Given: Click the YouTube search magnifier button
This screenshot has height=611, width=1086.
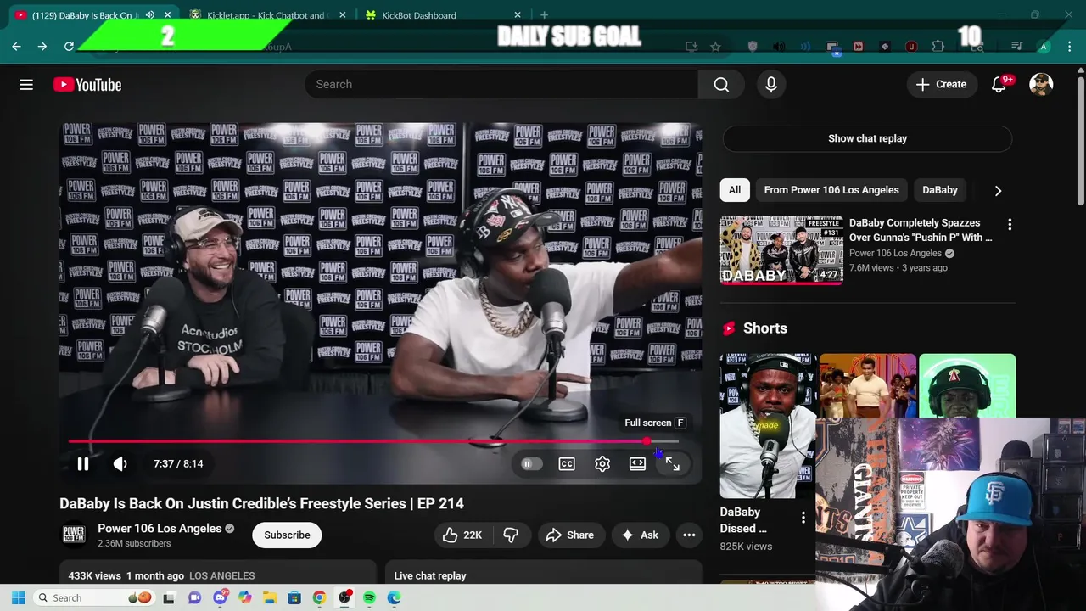Looking at the screenshot, I should coord(721,84).
